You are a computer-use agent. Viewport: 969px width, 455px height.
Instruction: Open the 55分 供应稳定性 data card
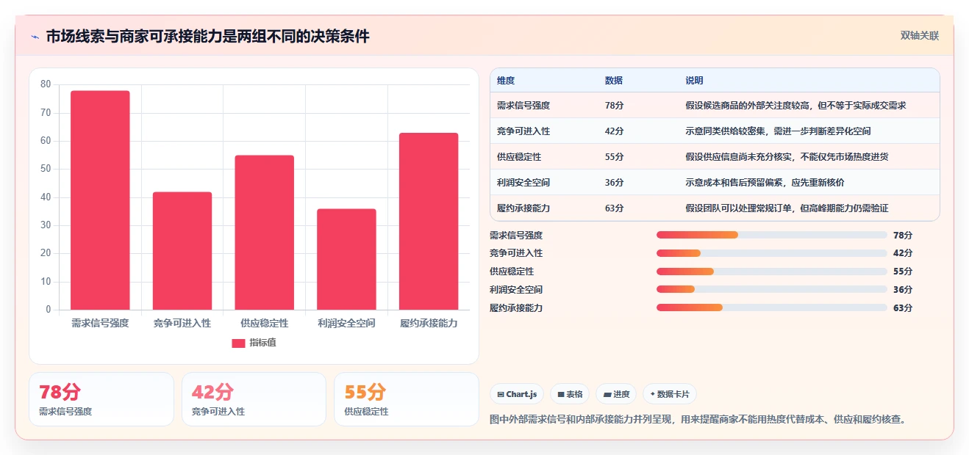(x=407, y=399)
